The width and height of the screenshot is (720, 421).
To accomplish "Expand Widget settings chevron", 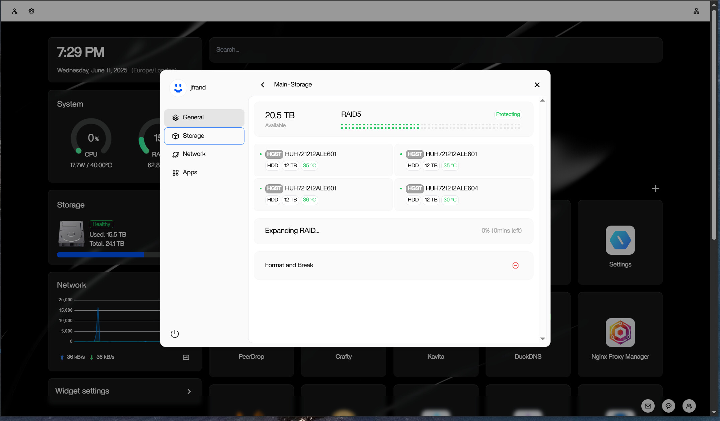I will [189, 392].
